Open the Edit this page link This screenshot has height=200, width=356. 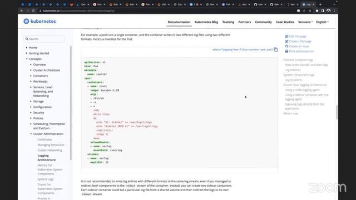click(298, 36)
